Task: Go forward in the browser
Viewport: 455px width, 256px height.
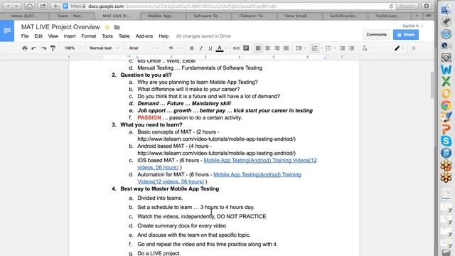Action: (x=16, y=6)
